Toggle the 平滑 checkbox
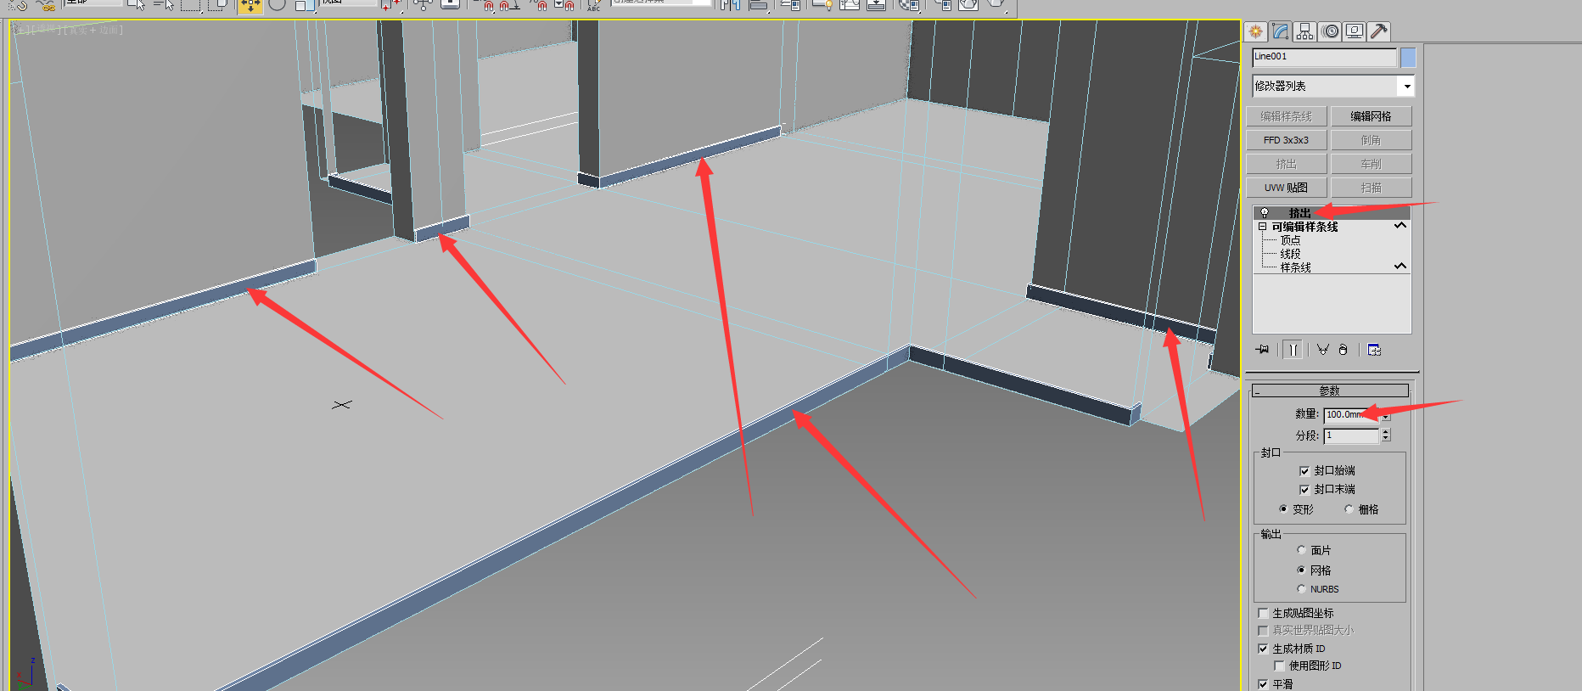This screenshot has height=691, width=1582. [1263, 684]
